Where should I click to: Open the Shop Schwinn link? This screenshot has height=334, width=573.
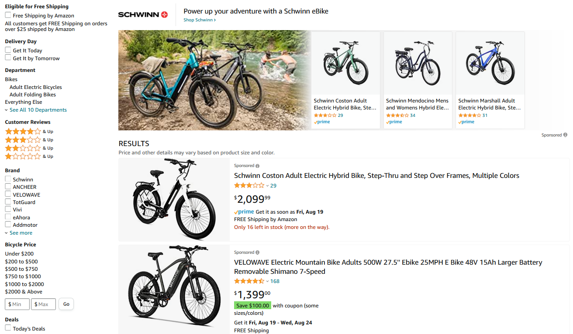click(199, 20)
